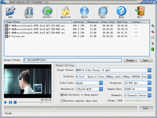Select the Stealth CD2-WAF.avi file name
The height and width of the screenshot is (118, 157).
(x=37, y=29)
